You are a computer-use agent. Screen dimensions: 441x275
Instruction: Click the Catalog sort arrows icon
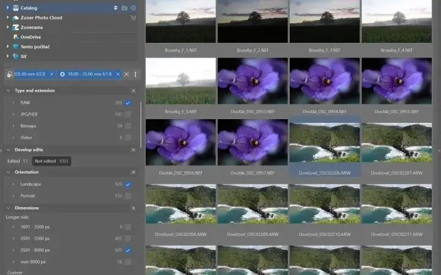116,8
